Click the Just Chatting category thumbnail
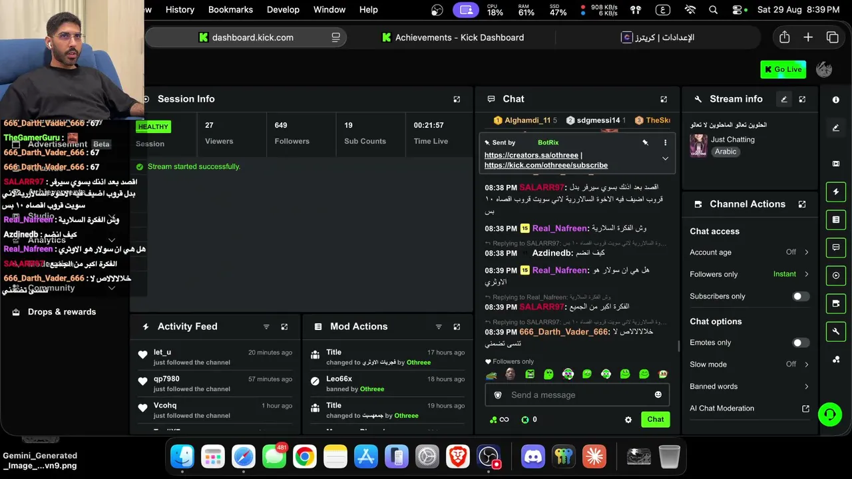 [698, 146]
